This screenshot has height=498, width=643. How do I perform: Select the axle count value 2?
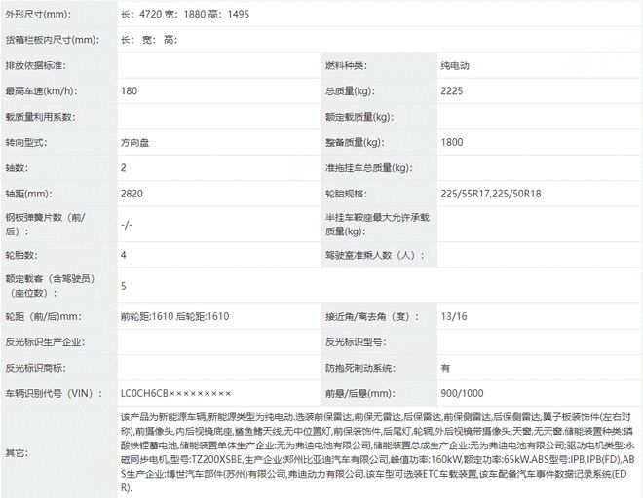(x=124, y=168)
